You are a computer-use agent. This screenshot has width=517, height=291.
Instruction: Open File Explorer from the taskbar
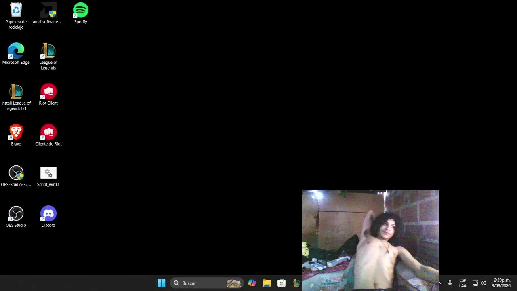pyautogui.click(x=267, y=283)
